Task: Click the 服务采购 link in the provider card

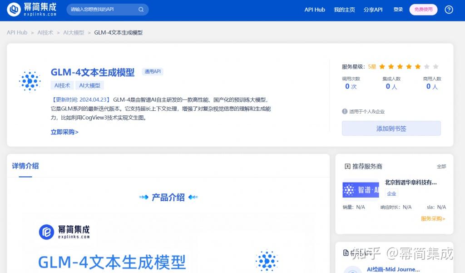Action: pyautogui.click(x=431, y=218)
